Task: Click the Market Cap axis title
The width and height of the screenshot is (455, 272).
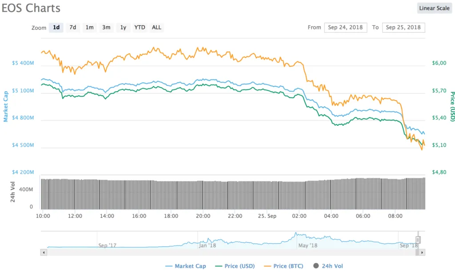Action: coord(5,106)
